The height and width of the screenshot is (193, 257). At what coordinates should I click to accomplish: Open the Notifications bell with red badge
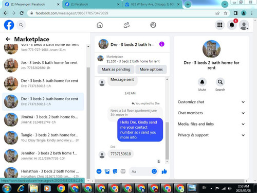click(x=232, y=25)
